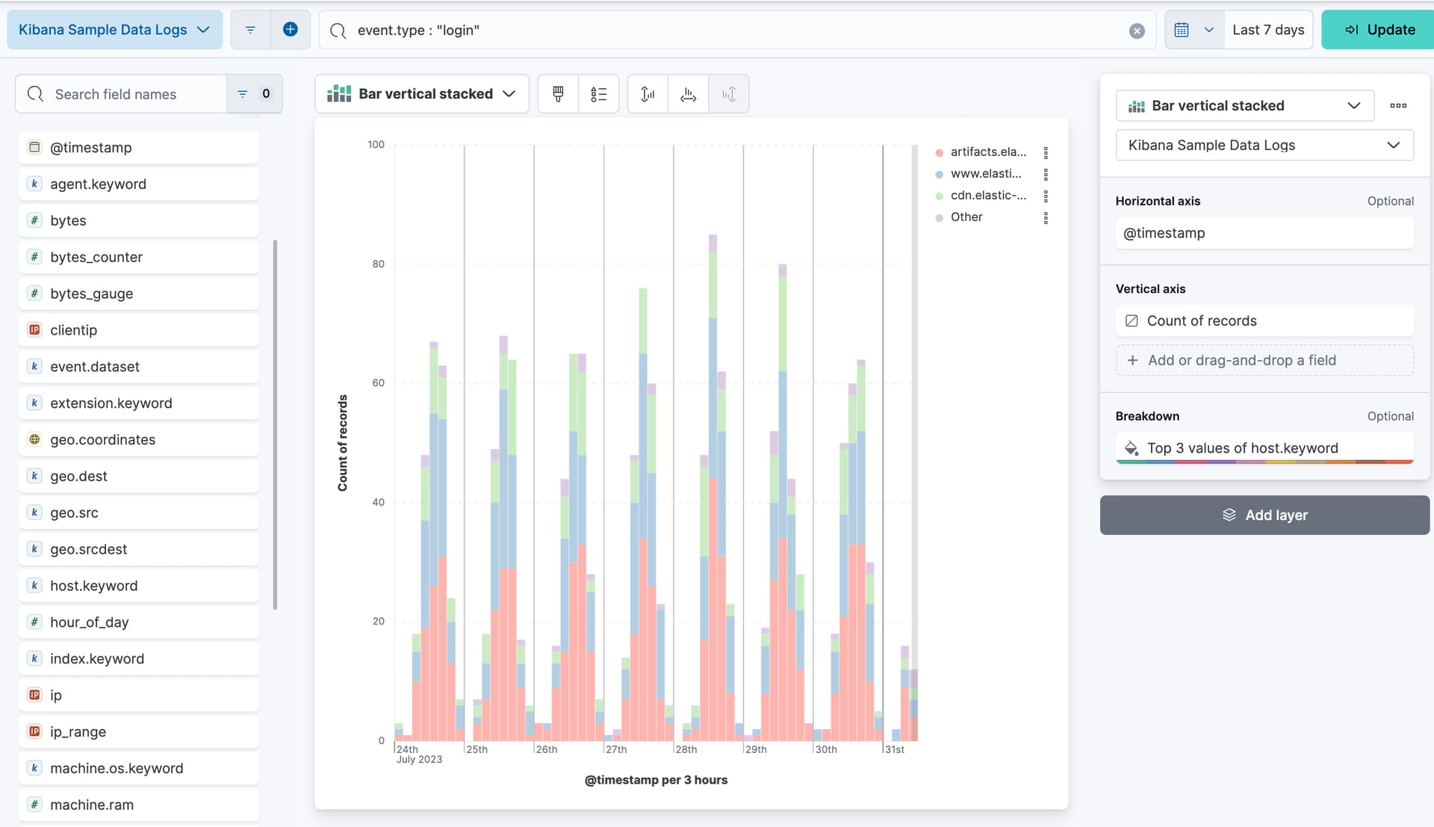Open options for artifacts.ela... legend item

(1046, 152)
